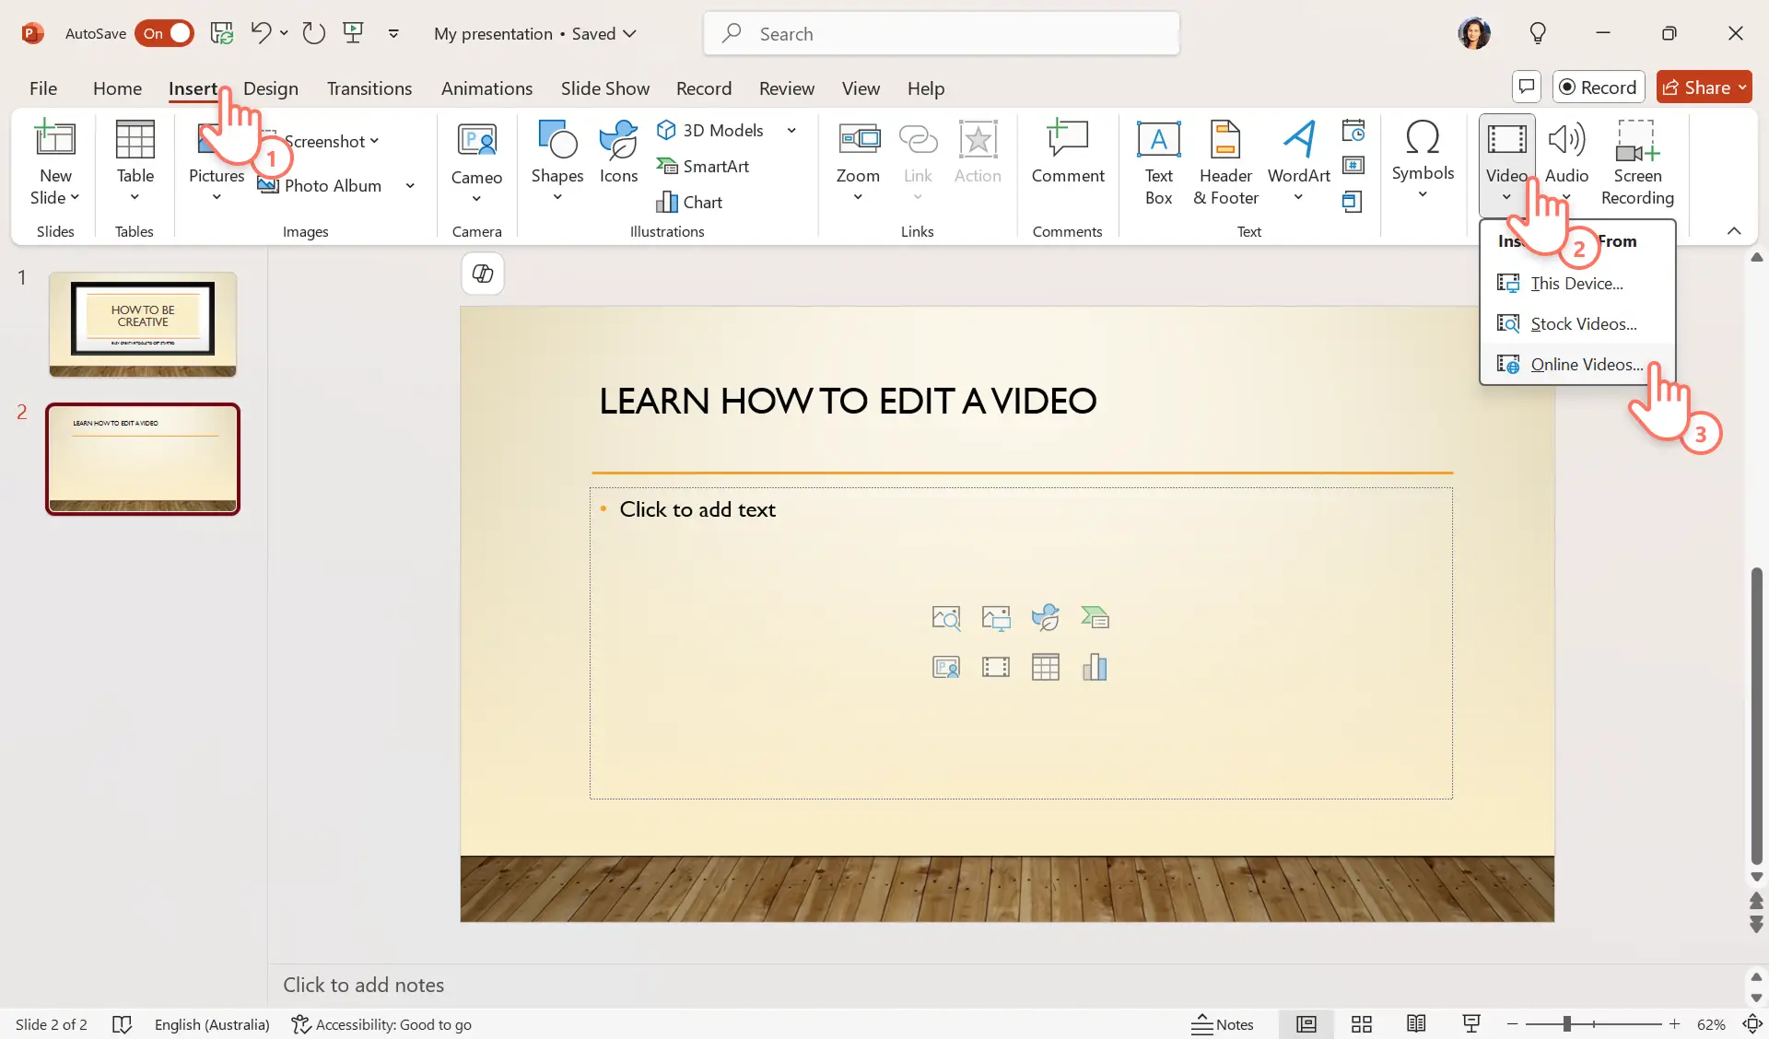Click This Device video option
This screenshot has width=1769, height=1039.
(1577, 282)
